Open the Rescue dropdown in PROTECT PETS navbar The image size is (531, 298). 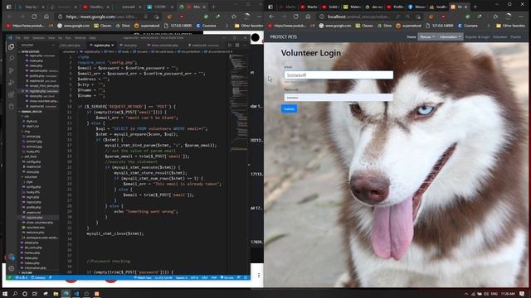[426, 36]
